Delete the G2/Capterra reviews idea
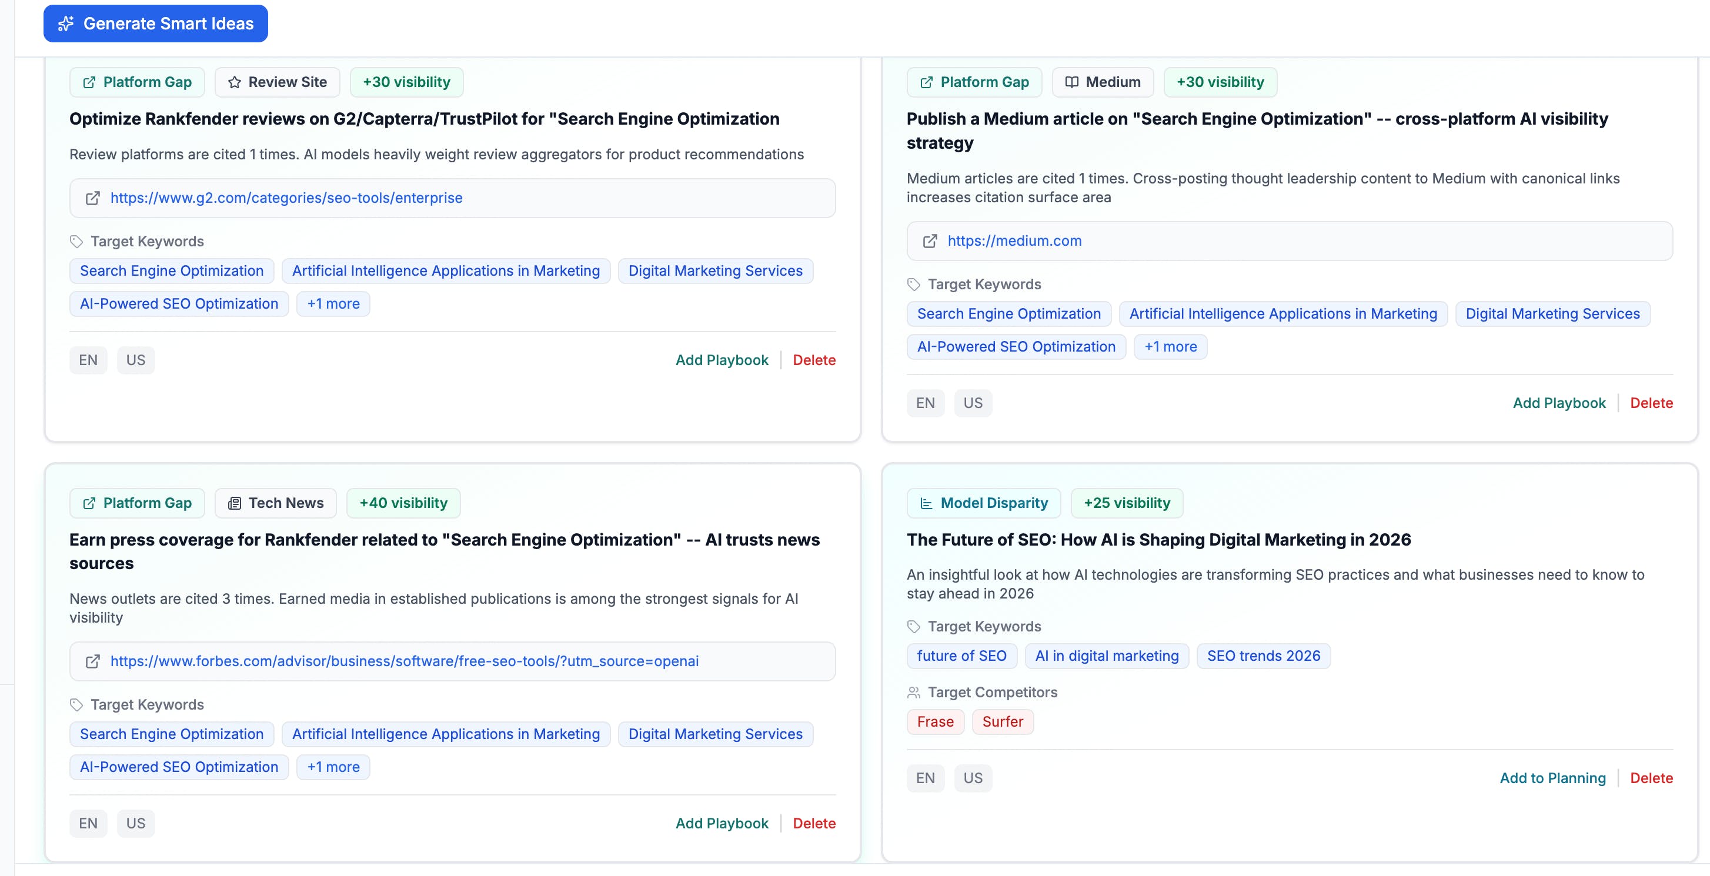 (814, 360)
